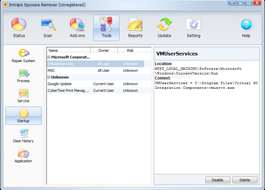This screenshot has height=190, width=265.
Task: Open the Service tool icon
Action: 24,93
